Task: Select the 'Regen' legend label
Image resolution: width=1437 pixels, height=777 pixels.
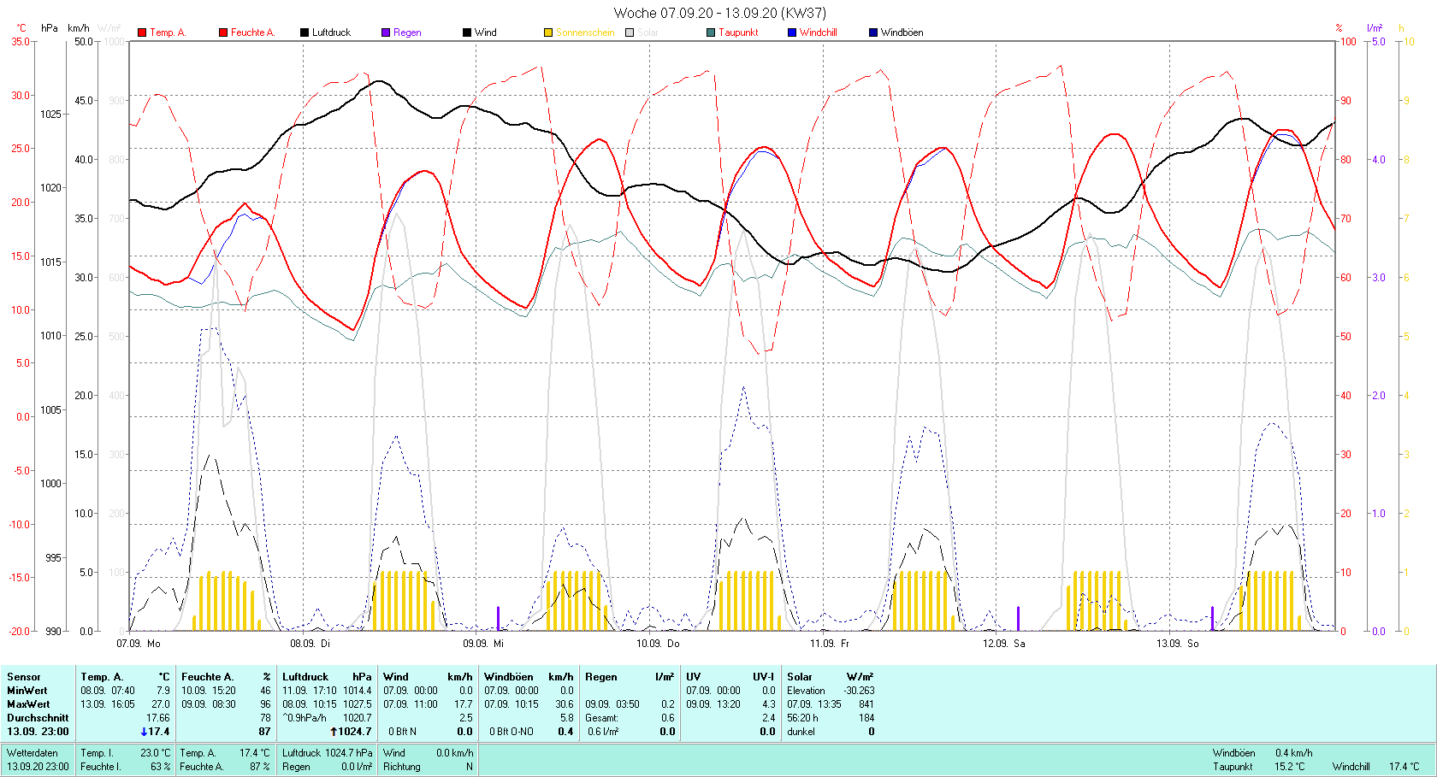Action: click(407, 32)
